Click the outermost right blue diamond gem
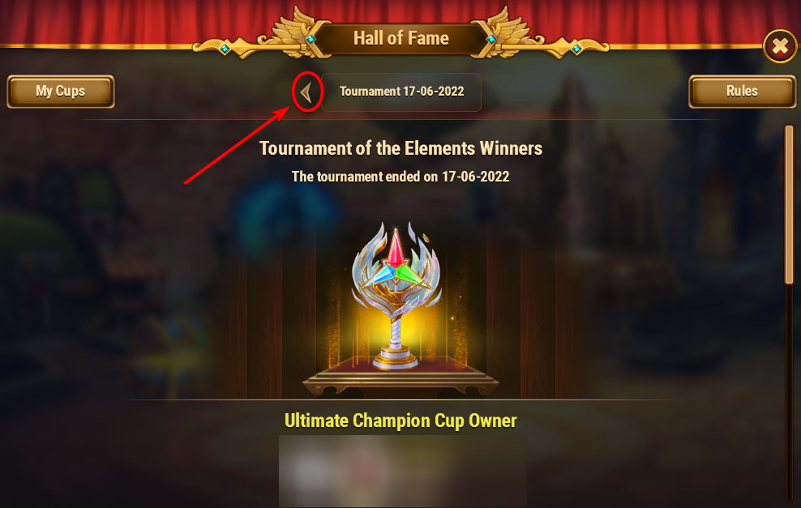Image resolution: width=801 pixels, height=508 pixels. pyautogui.click(x=576, y=49)
